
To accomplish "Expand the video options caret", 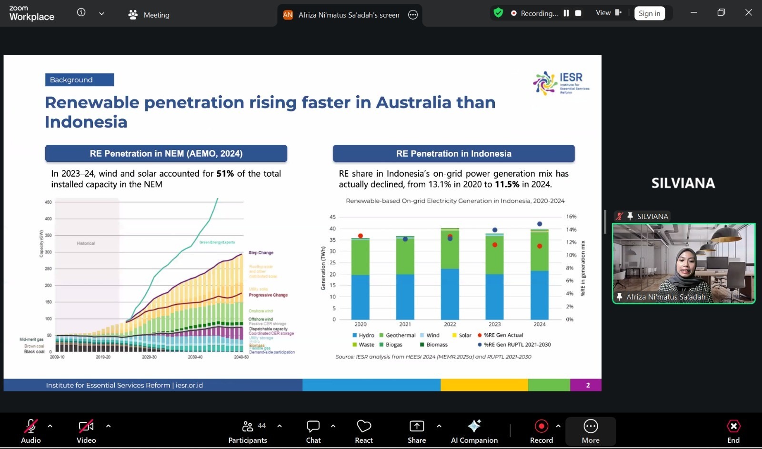I will [108, 426].
